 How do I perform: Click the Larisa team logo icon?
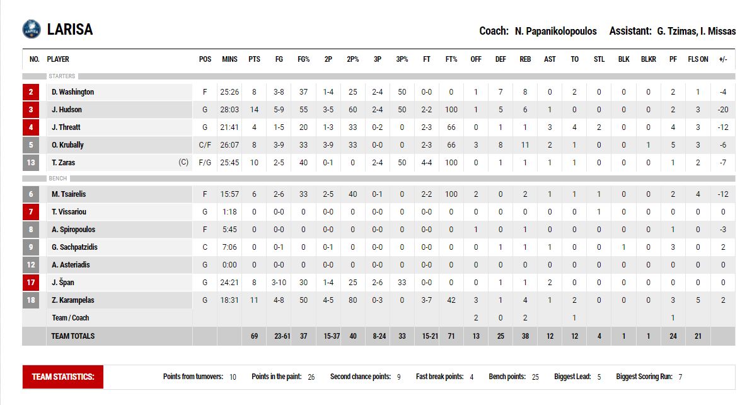31,29
